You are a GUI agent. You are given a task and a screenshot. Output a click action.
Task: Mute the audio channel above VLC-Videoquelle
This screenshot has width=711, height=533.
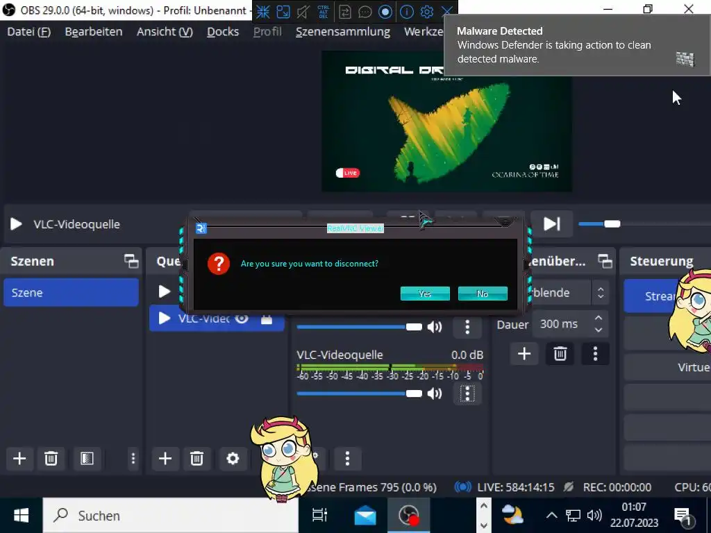(x=435, y=327)
